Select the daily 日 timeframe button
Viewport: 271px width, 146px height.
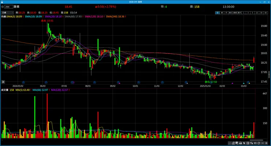(x=217, y=13)
